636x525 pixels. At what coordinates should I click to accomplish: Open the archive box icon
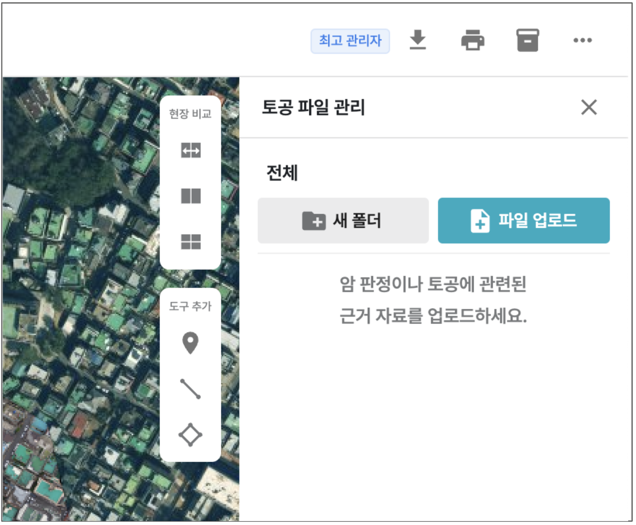click(527, 40)
